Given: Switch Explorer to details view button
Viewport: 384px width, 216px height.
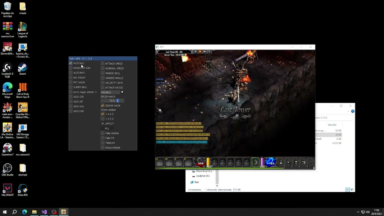Looking at the screenshot, I should pyautogui.click(x=347, y=190).
